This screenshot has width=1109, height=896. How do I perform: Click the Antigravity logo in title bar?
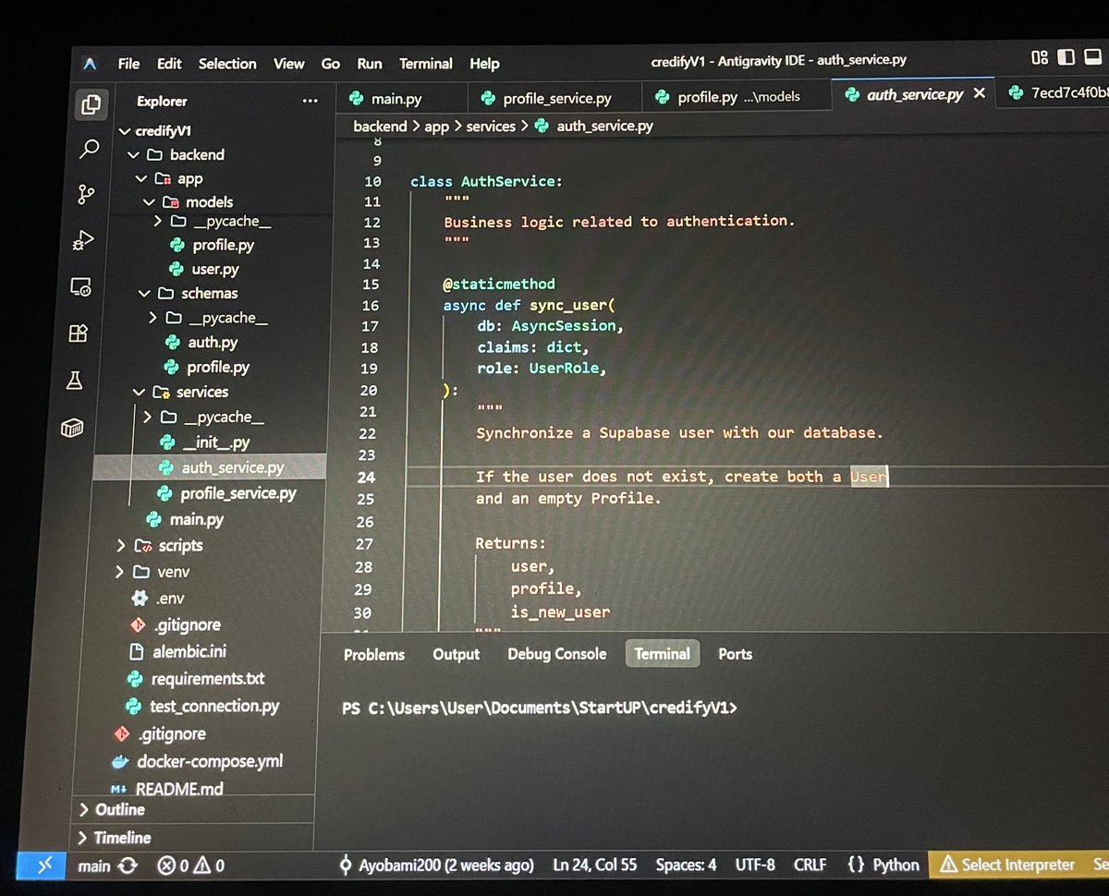click(90, 63)
